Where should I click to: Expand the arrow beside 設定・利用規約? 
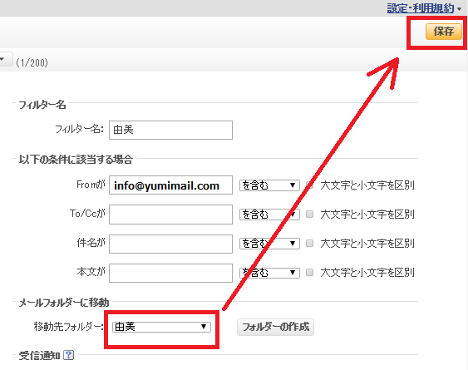point(459,9)
